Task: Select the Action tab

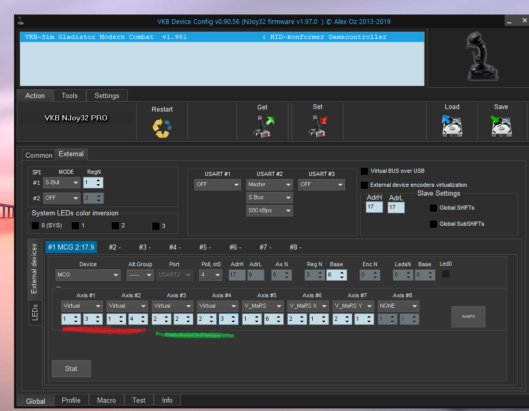Action: [35, 95]
